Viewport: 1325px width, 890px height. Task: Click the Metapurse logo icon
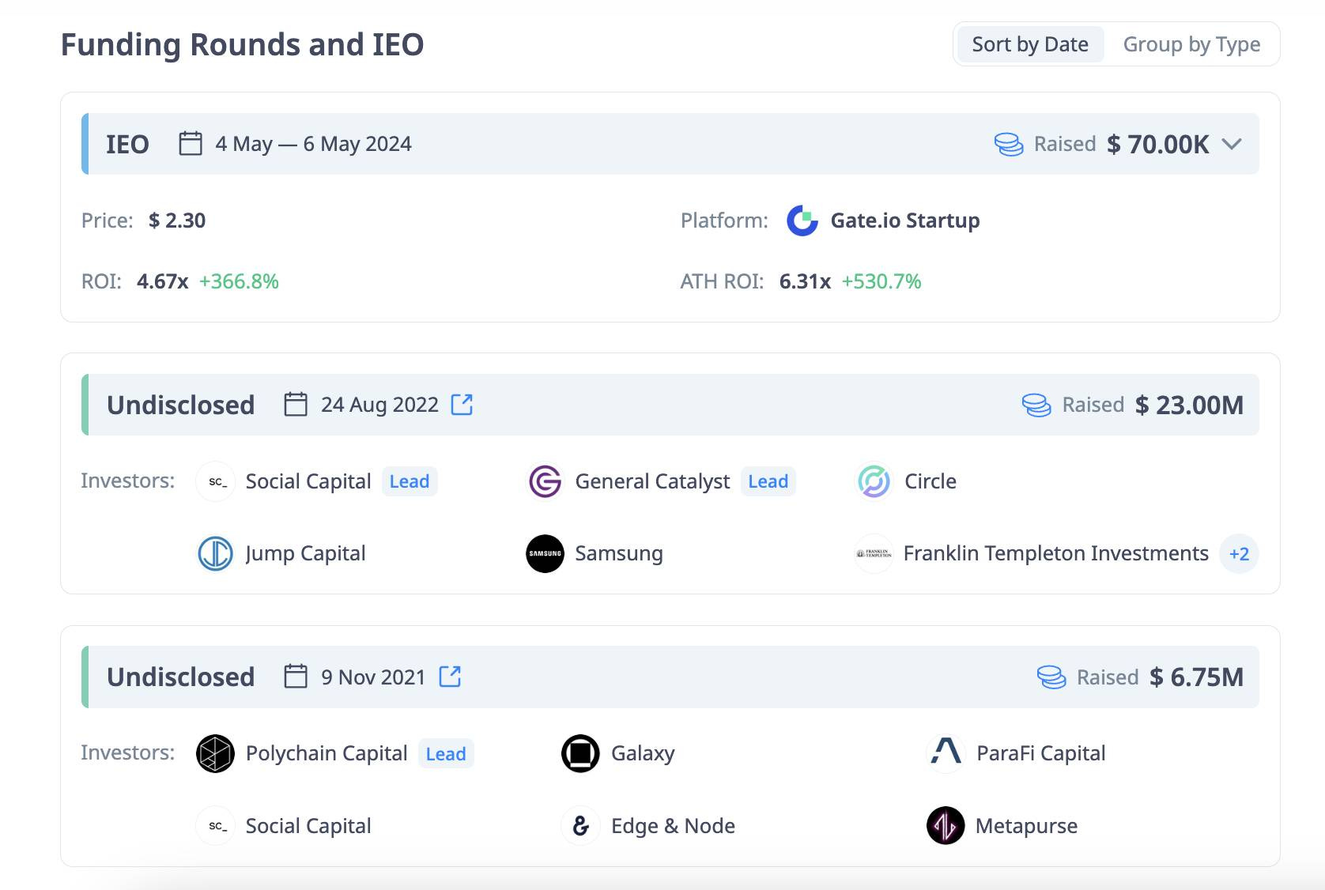946,826
